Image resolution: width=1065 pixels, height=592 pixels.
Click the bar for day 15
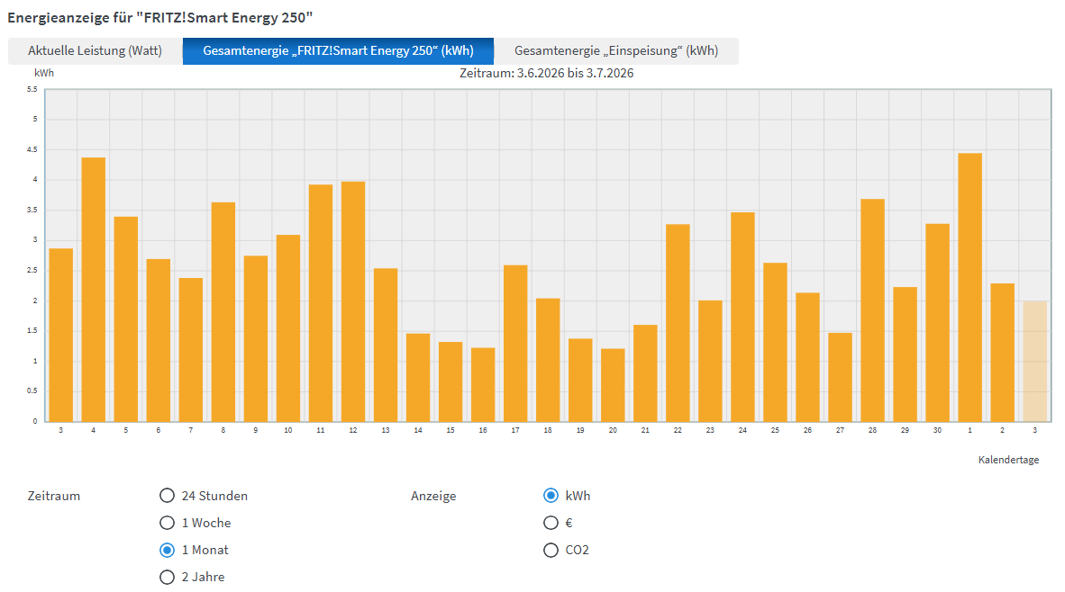pyautogui.click(x=451, y=381)
